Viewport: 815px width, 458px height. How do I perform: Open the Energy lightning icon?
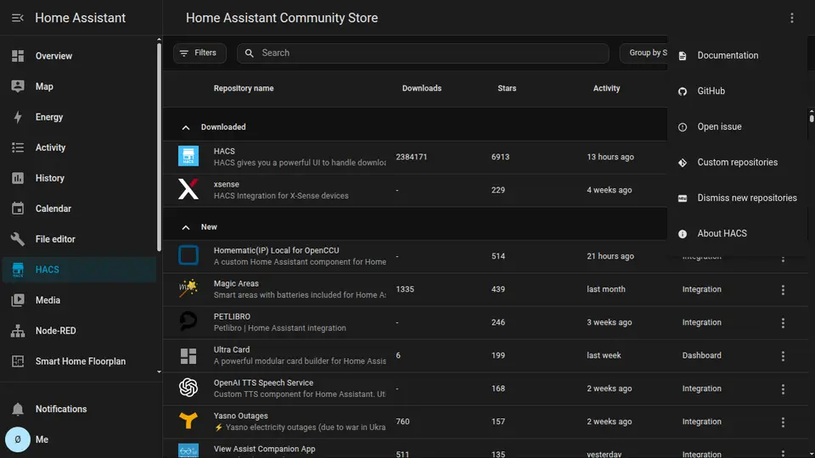(18, 117)
